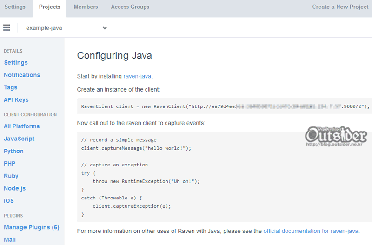Open Settings in the Details sidebar
This screenshot has width=372, height=245.
[x=16, y=63]
